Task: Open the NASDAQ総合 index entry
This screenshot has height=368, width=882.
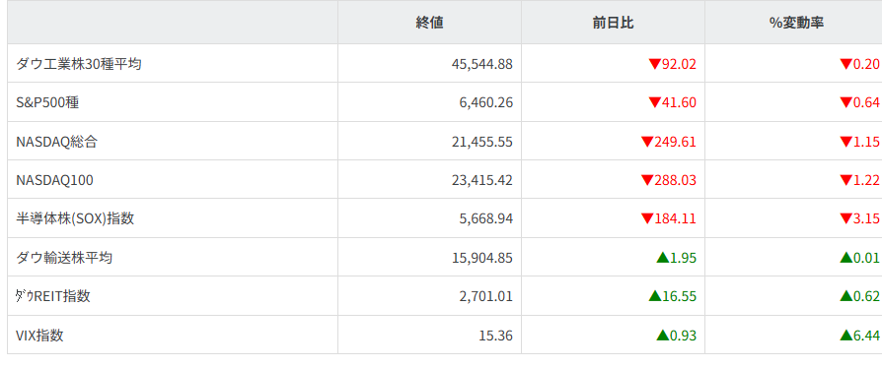Action: pyautogui.click(x=57, y=142)
